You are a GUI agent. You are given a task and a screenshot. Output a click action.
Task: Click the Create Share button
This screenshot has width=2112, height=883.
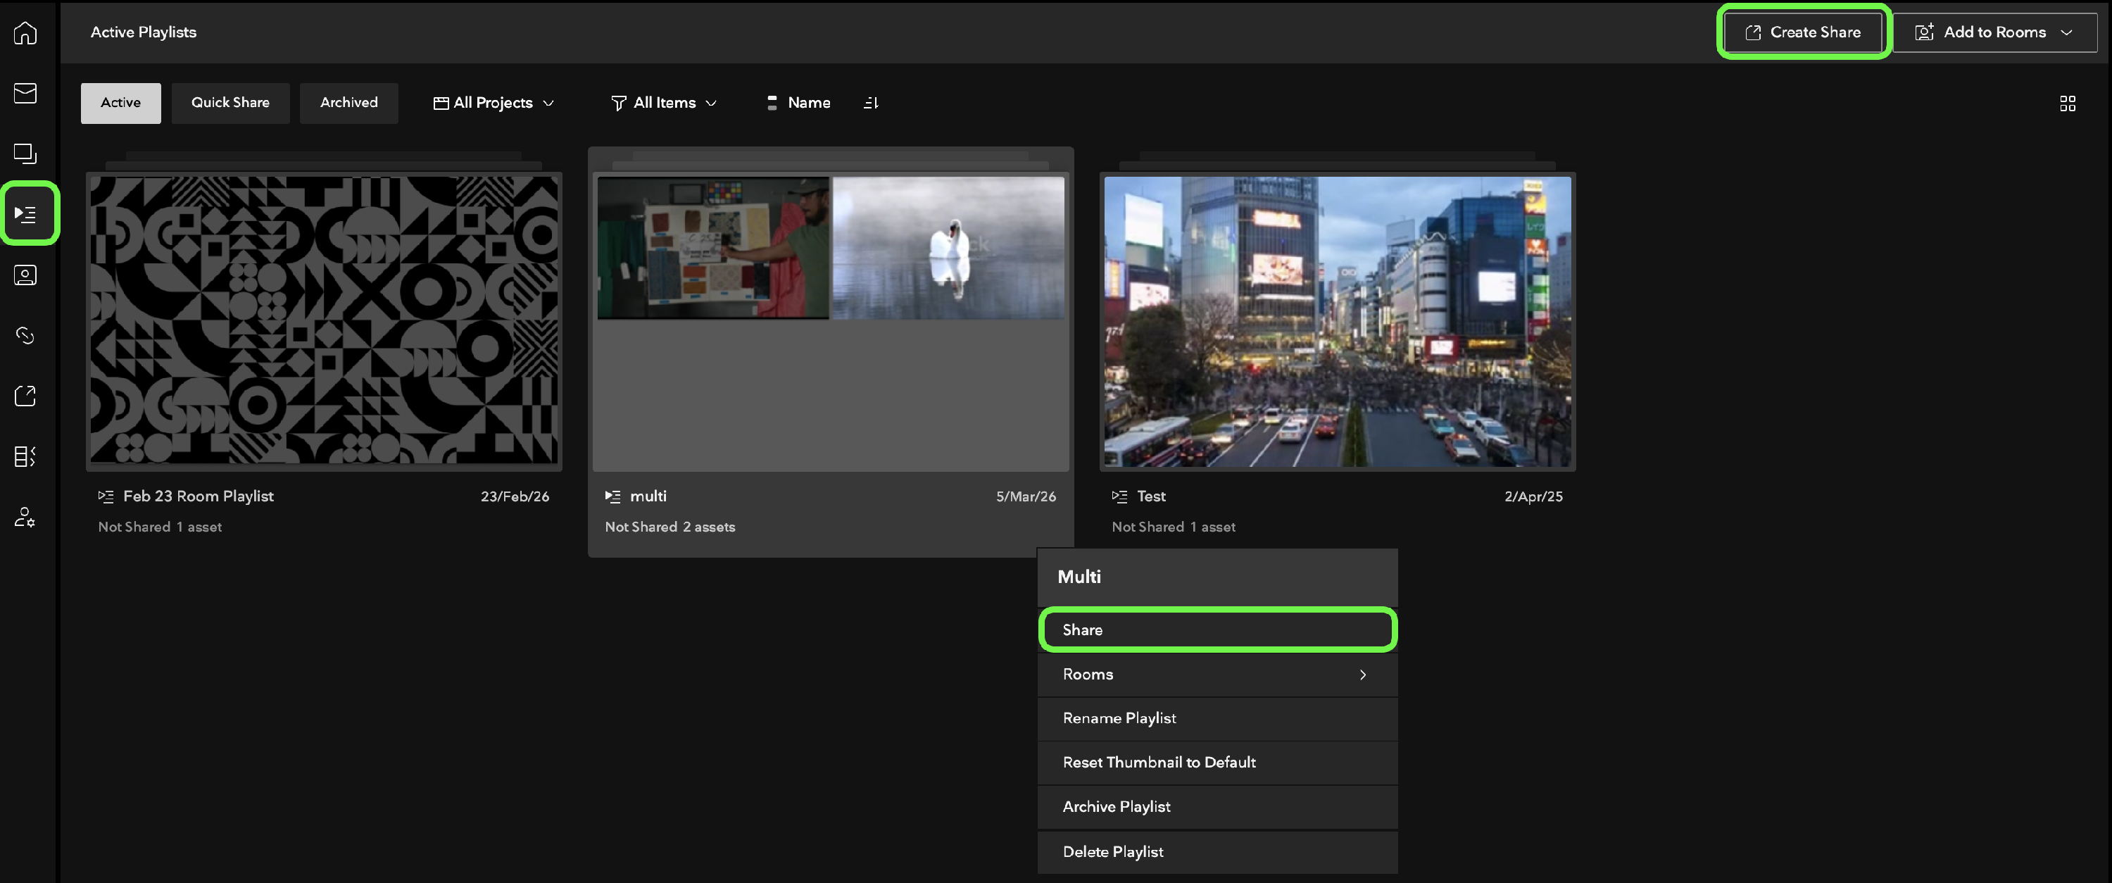(1803, 33)
